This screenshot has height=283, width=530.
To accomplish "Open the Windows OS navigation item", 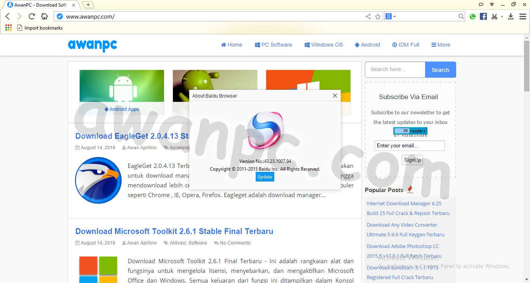I will (324, 45).
